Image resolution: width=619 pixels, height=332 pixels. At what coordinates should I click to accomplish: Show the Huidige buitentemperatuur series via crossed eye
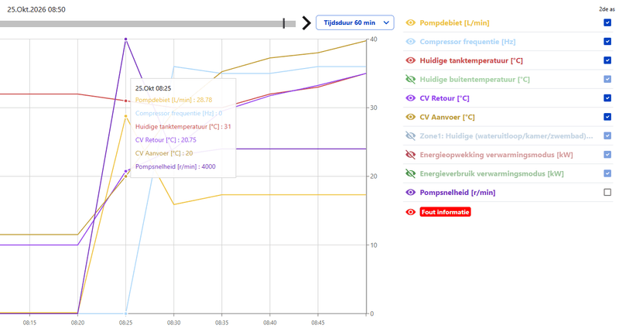[411, 80]
